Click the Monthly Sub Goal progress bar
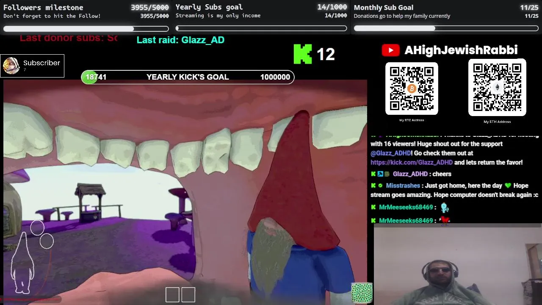The width and height of the screenshot is (542, 305). tap(446, 28)
